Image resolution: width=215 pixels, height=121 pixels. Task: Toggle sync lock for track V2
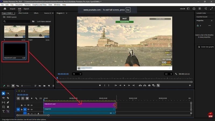click(x=28, y=105)
